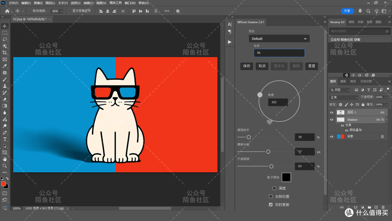Screen dimensions: 392x221
Task: Click the 删除 button
Action: (296, 66)
